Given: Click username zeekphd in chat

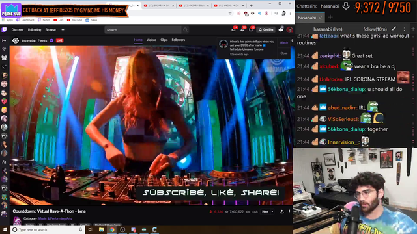Looking at the screenshot, I should click(330, 56).
